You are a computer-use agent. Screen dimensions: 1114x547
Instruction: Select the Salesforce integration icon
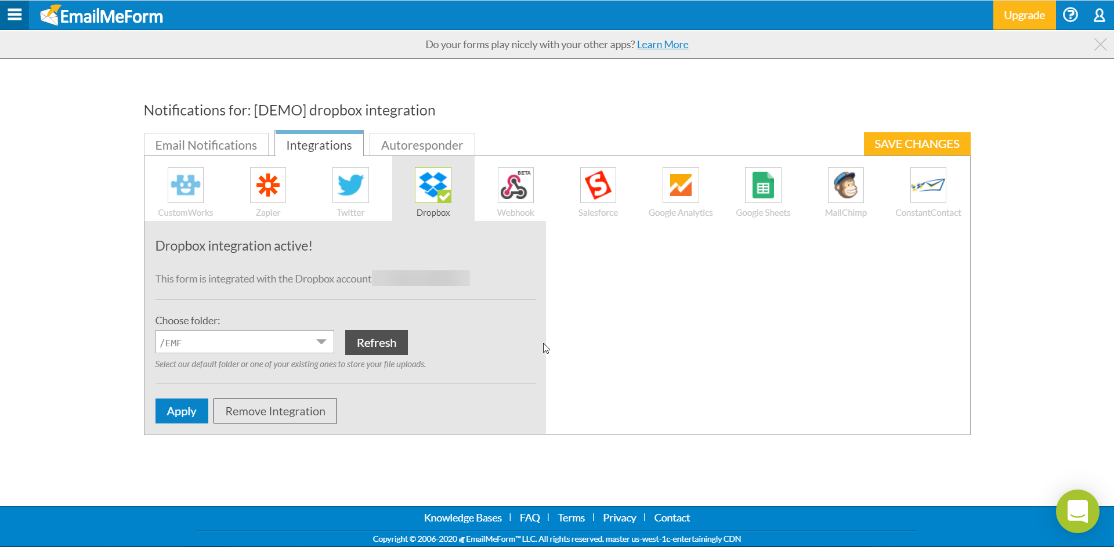[x=598, y=185]
